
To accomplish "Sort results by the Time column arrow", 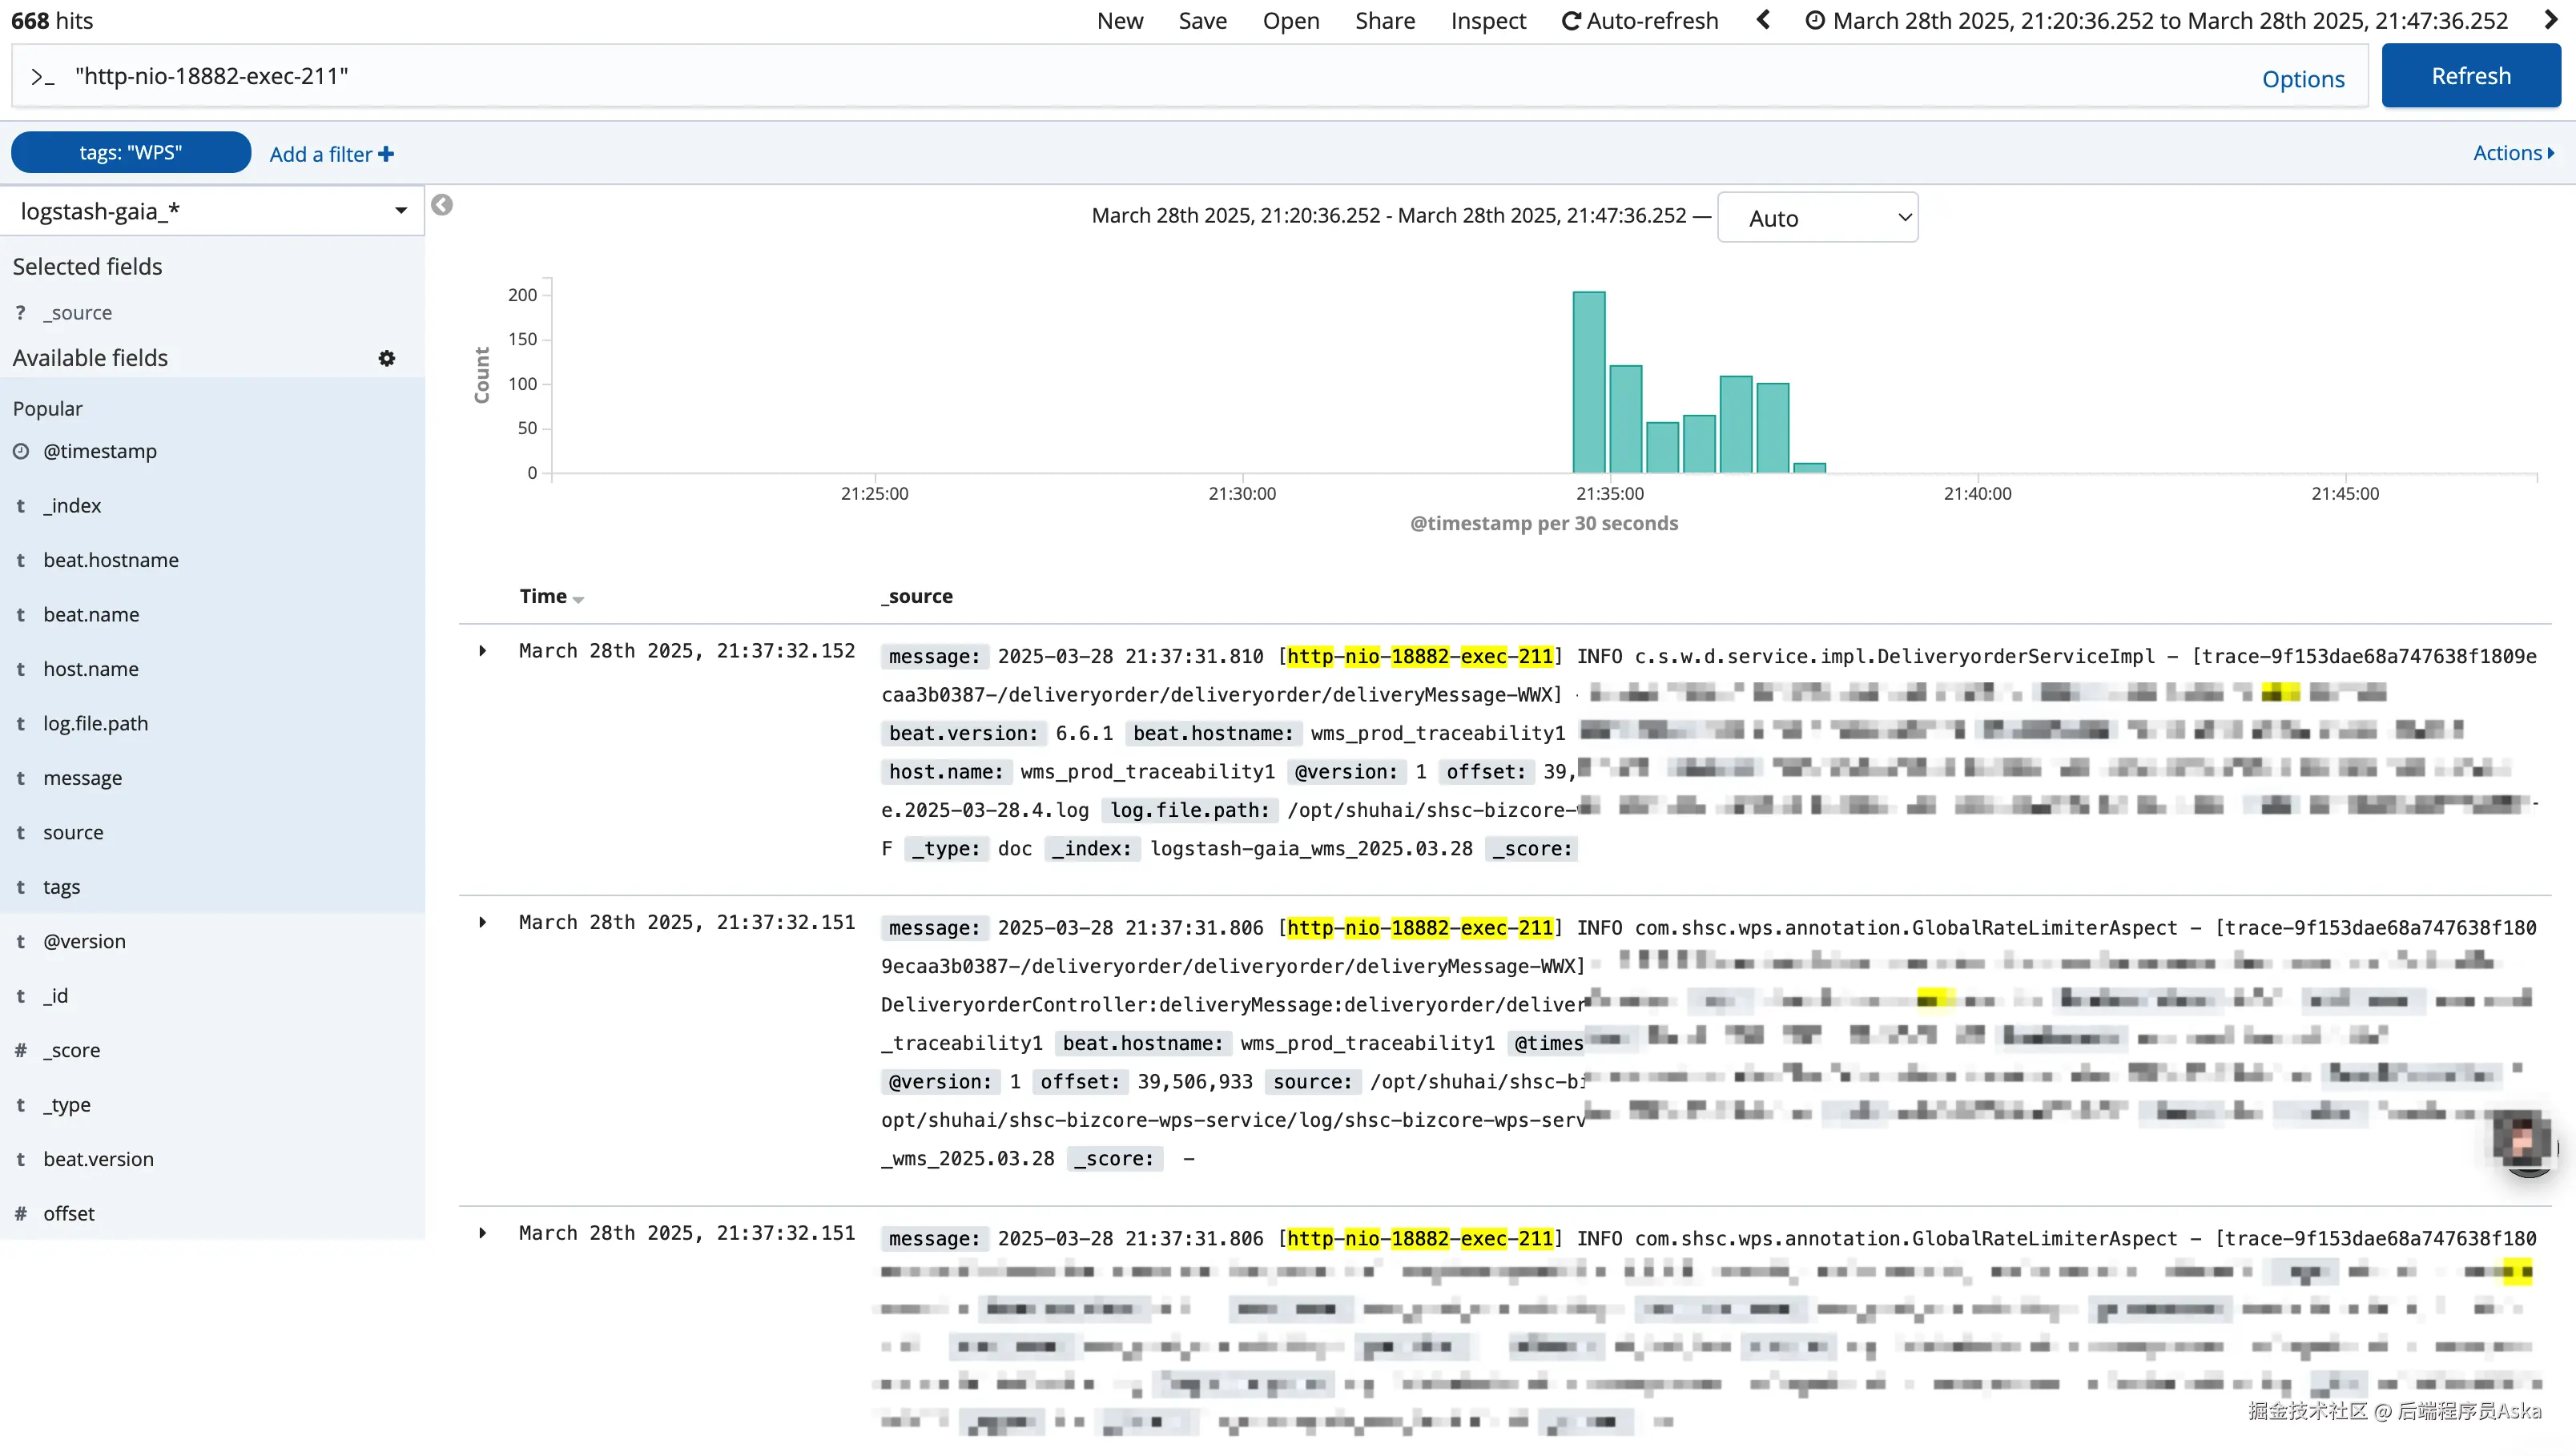I will point(578,599).
